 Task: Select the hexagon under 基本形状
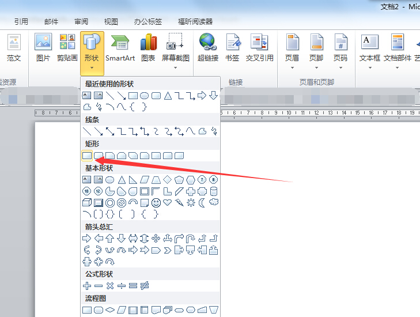191,179
